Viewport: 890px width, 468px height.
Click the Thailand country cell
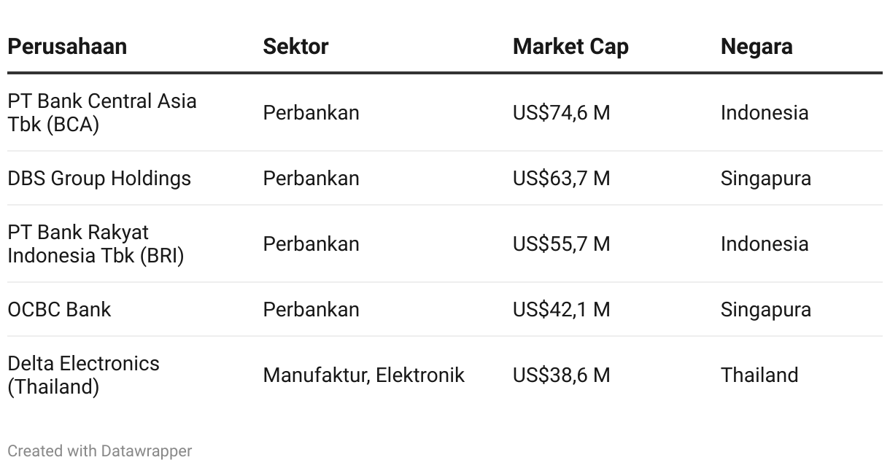click(x=759, y=375)
